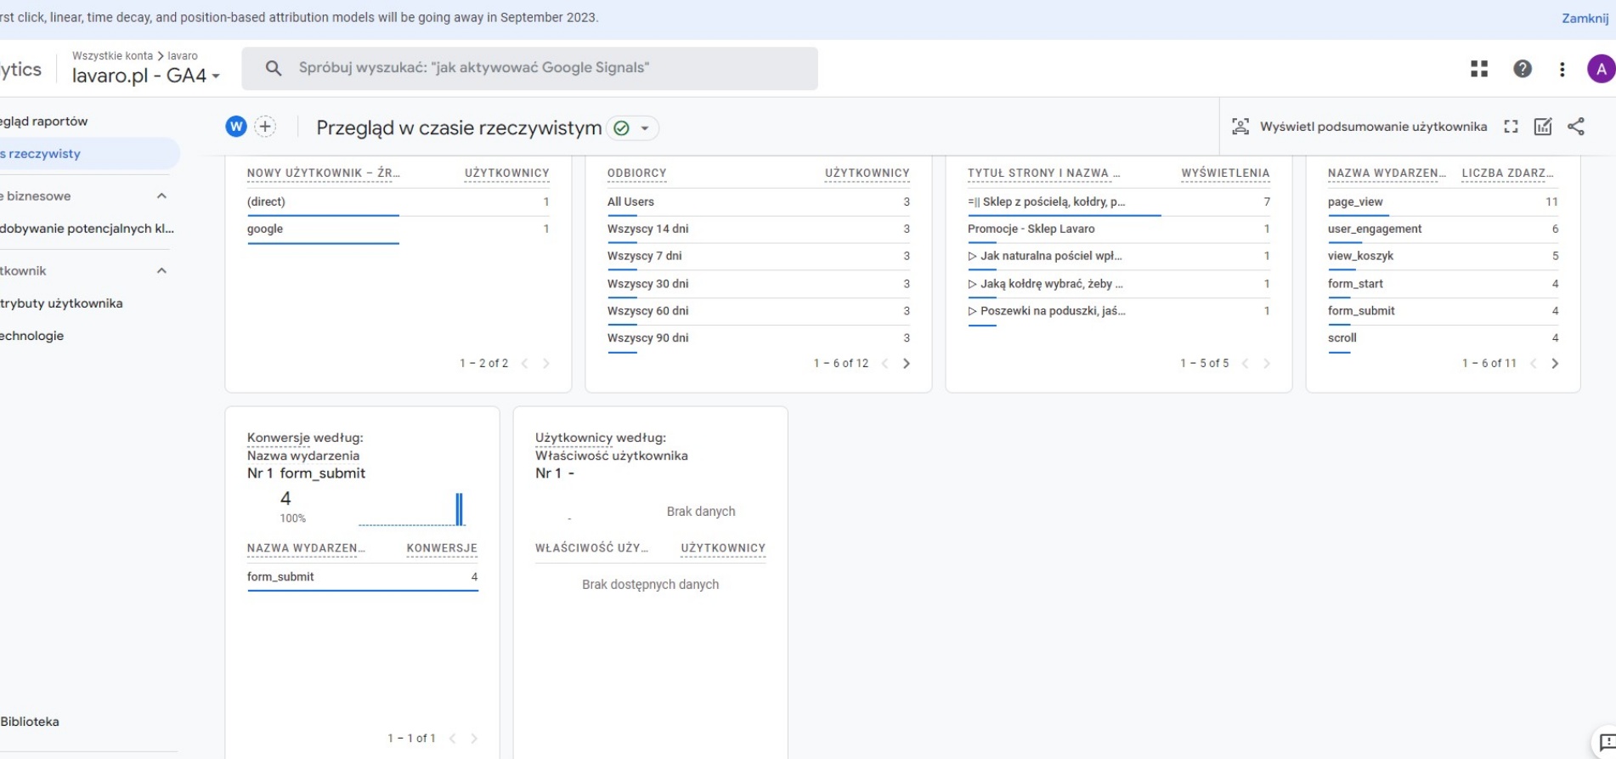Click the share report icon

(x=1576, y=127)
